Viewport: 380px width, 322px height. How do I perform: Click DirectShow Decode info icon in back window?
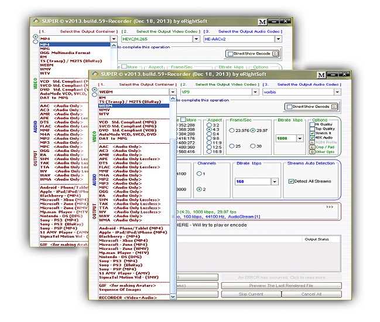(x=275, y=54)
